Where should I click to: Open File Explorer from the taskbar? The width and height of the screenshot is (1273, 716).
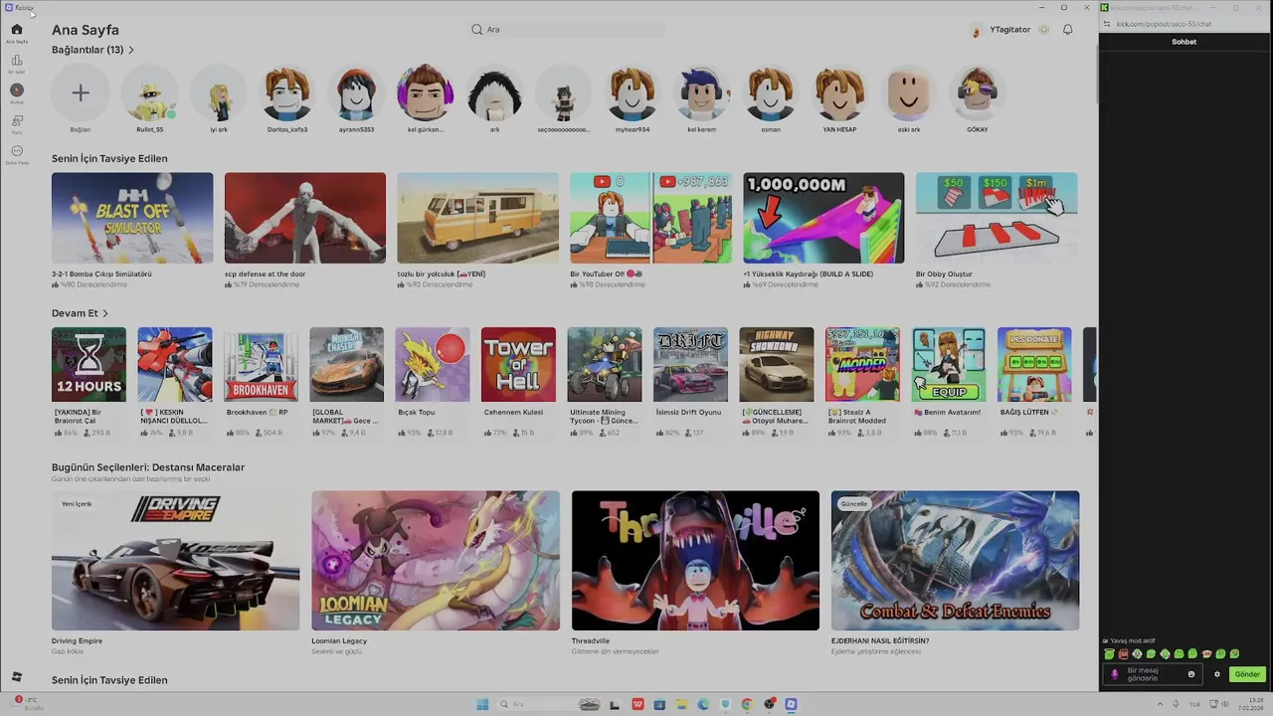(681, 704)
